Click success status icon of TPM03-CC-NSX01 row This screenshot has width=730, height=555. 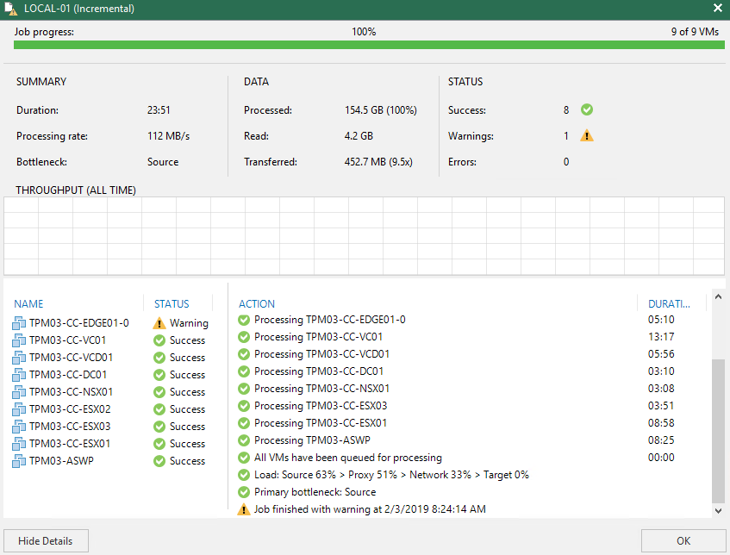click(159, 392)
